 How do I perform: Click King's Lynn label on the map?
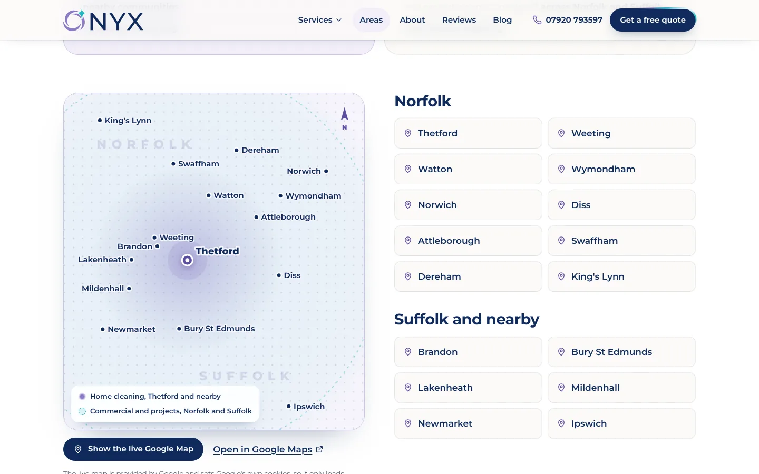click(x=128, y=121)
